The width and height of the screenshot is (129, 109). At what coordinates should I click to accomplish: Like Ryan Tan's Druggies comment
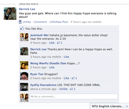[67, 78]
